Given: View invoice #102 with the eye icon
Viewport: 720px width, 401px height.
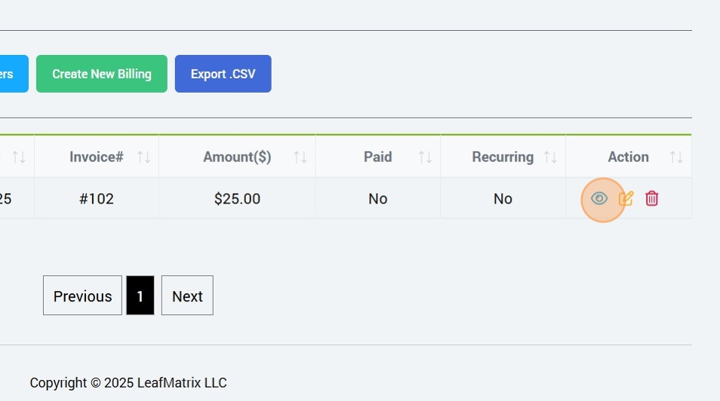Looking at the screenshot, I should (x=599, y=199).
